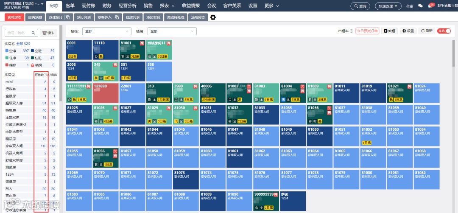Viewport: 458px width, 213px height.
Task: Switch to the 预订列表 tab
Action: coord(84,17)
